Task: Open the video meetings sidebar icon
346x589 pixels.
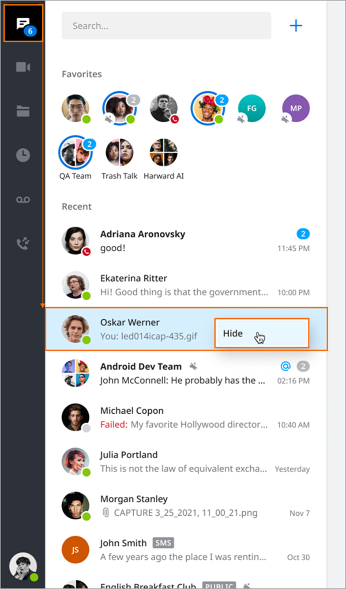Action: [23, 67]
